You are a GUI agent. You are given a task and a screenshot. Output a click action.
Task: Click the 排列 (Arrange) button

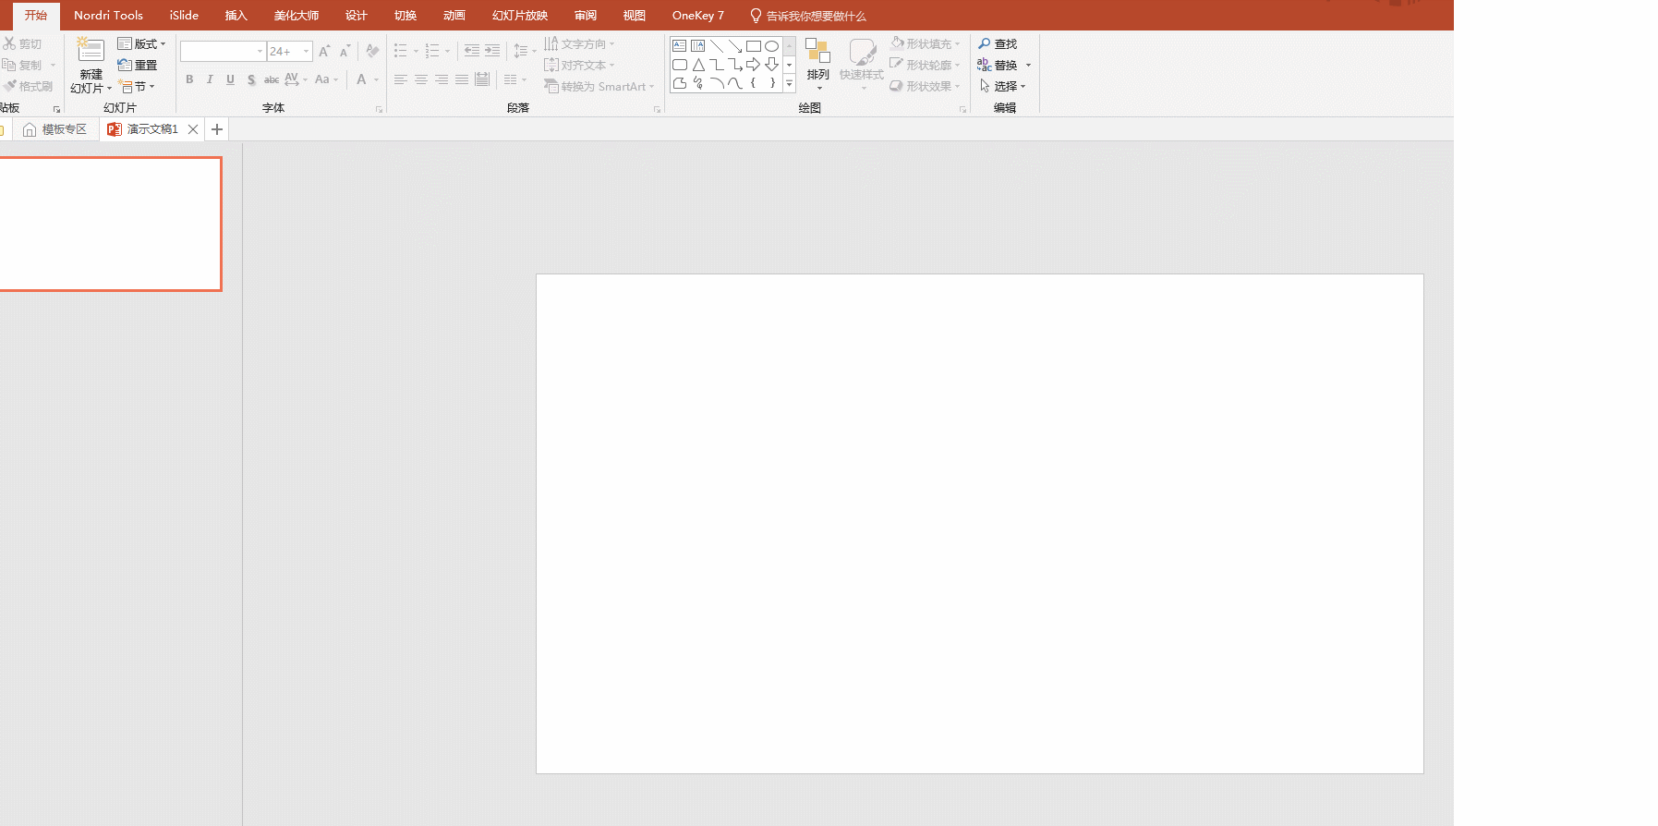817,63
